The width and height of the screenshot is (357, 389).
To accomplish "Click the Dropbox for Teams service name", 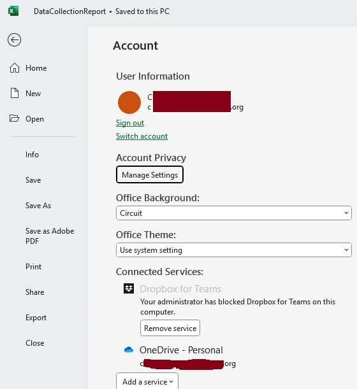I will [x=180, y=289].
